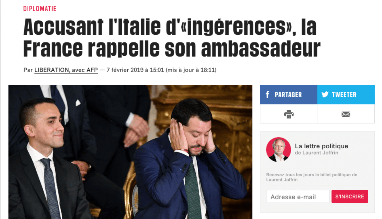Viewport: 382px width, 219px height.
Task: Click Laurent Joffrin's round avatar
Action: (279, 150)
